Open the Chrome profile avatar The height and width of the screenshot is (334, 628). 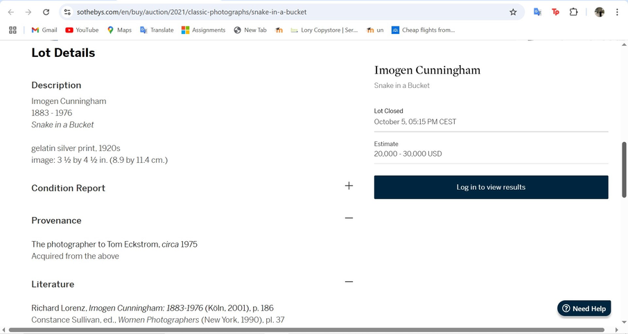click(599, 12)
